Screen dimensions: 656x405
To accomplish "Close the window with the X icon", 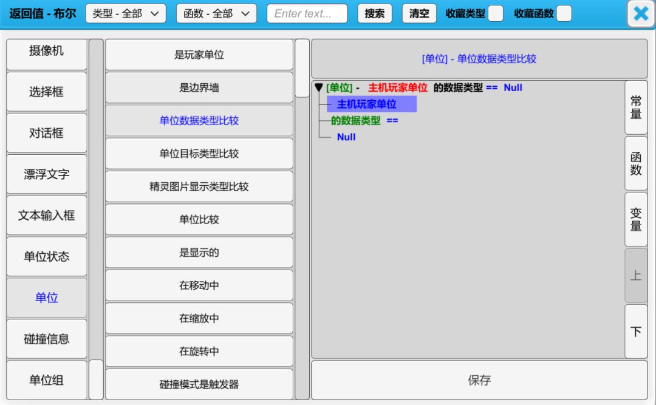I will point(641,14).
